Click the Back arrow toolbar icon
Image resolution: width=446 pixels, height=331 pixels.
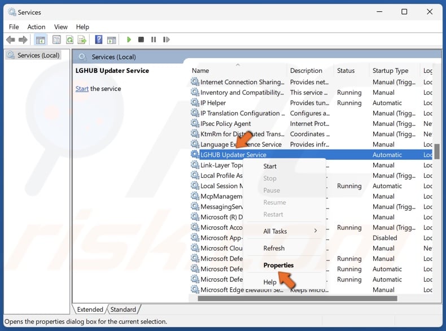(11, 40)
